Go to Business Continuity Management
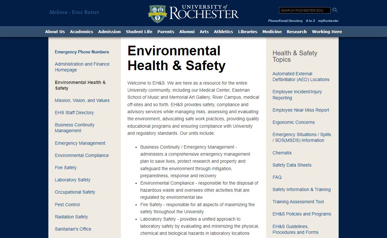This screenshot has height=238, width=387. tap(74, 128)
